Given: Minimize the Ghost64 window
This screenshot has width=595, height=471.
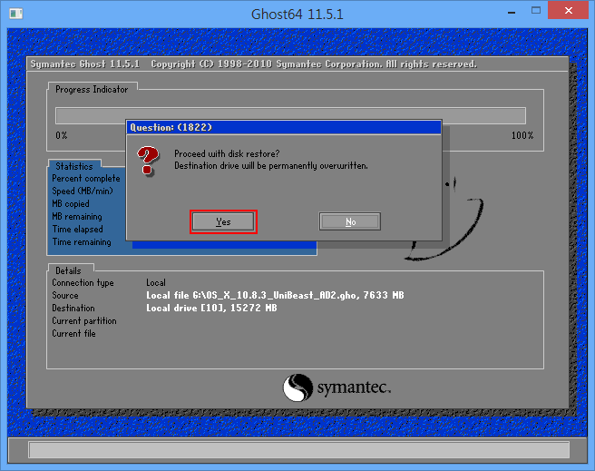Looking at the screenshot, I should (x=512, y=12).
